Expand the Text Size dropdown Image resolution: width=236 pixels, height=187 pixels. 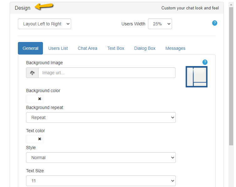click(101, 181)
